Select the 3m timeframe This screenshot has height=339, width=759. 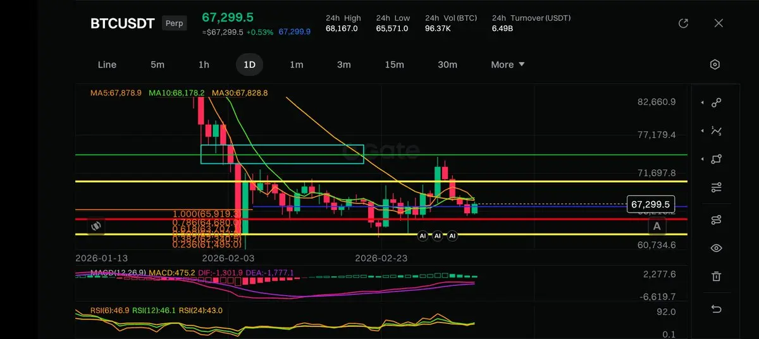click(x=343, y=65)
